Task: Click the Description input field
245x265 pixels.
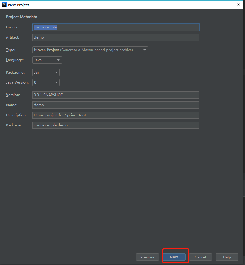Action: [x=116, y=115]
